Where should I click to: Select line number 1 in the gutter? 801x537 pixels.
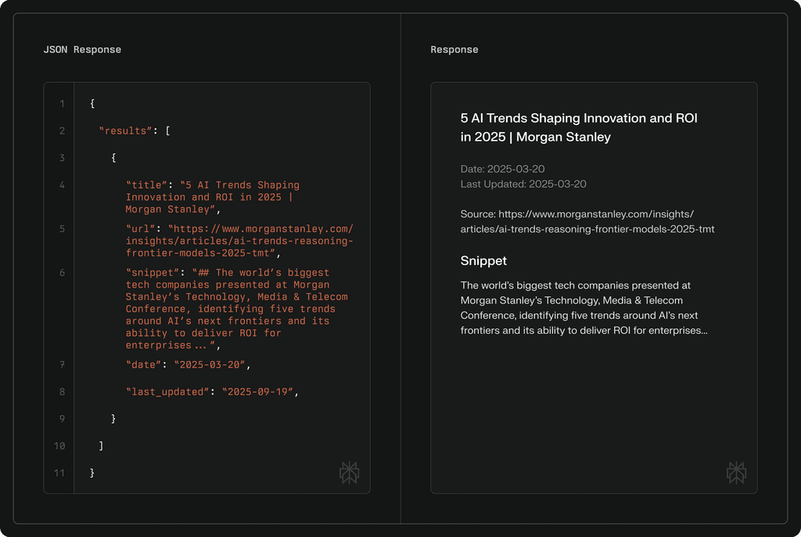(63, 103)
